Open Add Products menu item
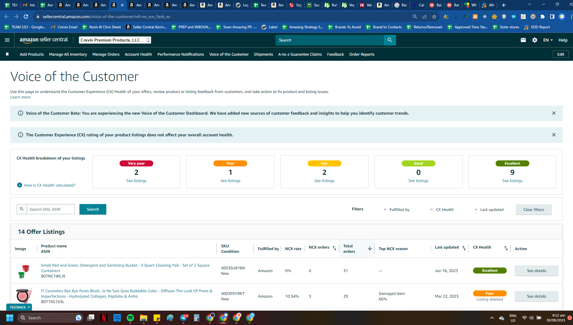 point(32,54)
